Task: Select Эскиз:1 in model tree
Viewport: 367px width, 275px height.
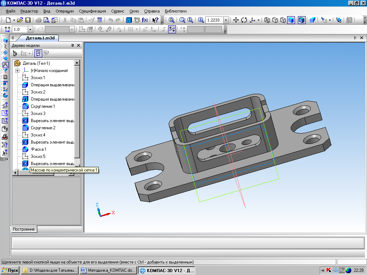Action: coord(38,78)
